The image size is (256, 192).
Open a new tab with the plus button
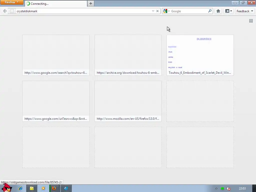91,3
